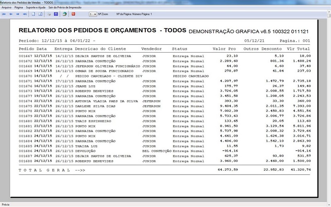Screen dimensions: 331x207
Task: Click the Vlr Total column header
Action: (x=298, y=49)
